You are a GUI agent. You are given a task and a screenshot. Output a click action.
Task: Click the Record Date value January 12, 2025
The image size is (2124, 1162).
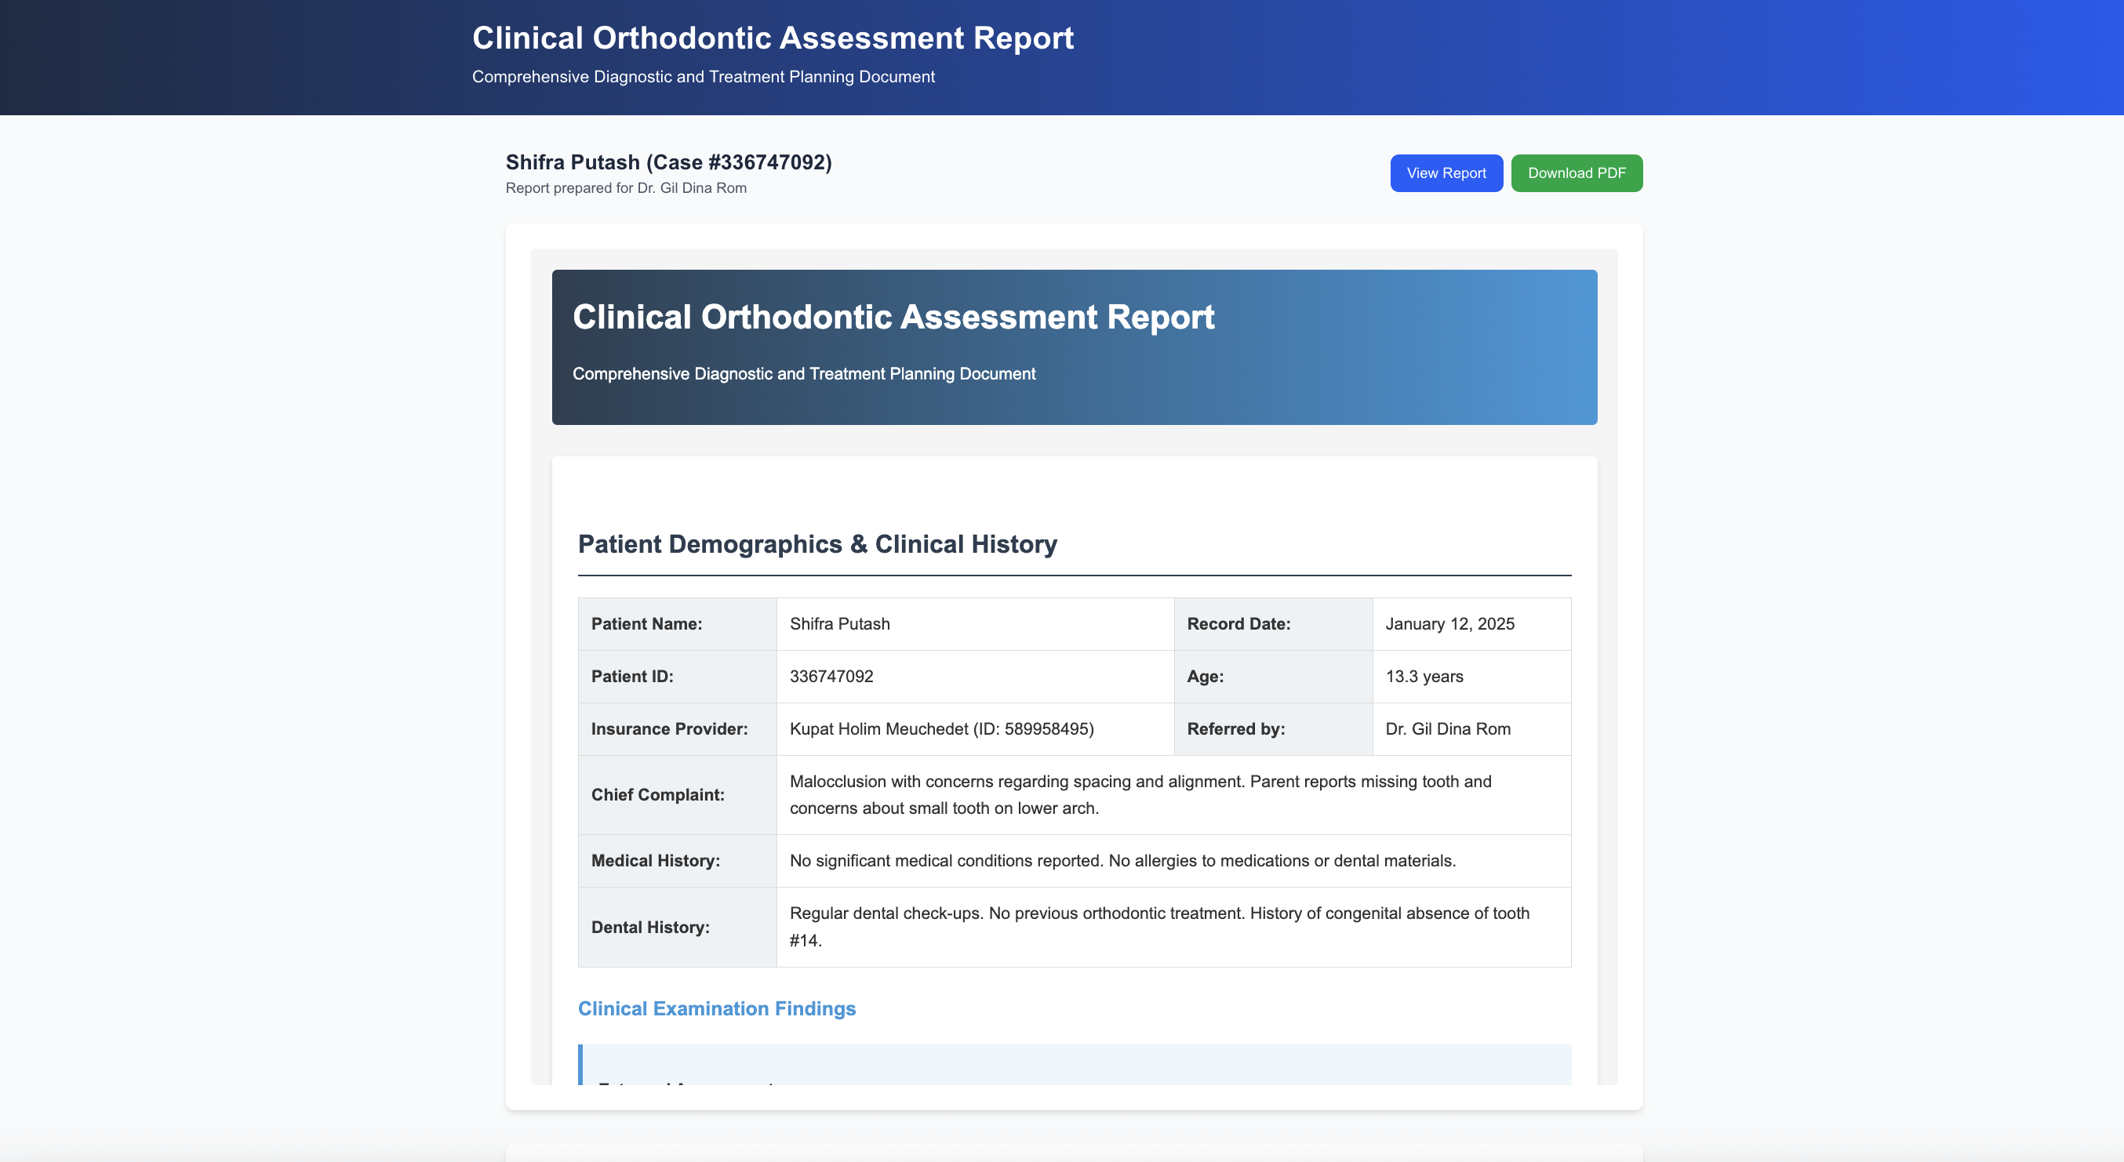[x=1449, y=624]
